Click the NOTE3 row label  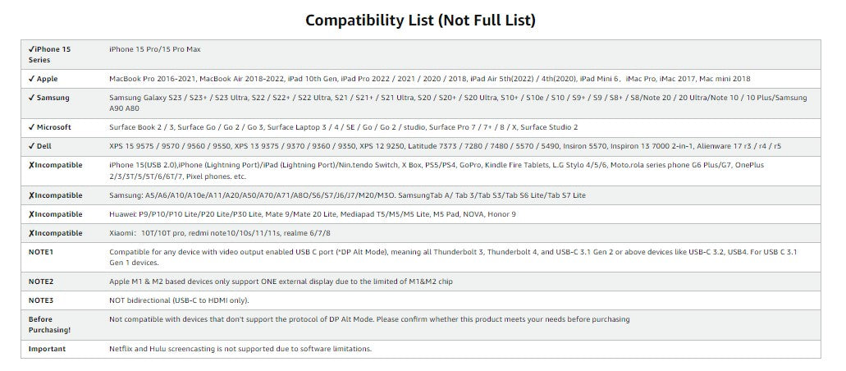[41, 300]
